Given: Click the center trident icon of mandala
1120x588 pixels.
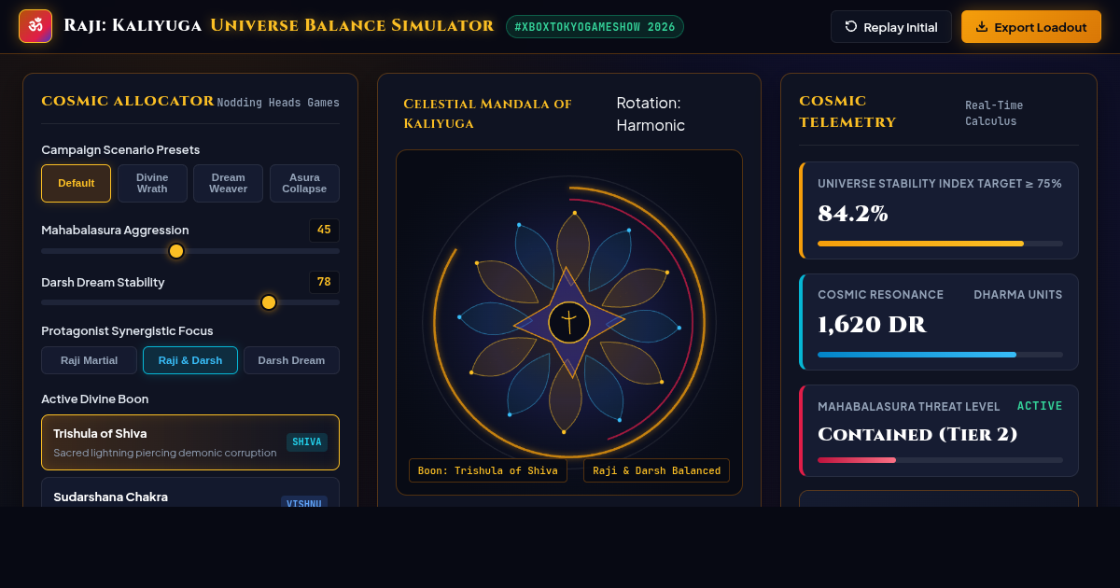Looking at the screenshot, I should tap(569, 322).
